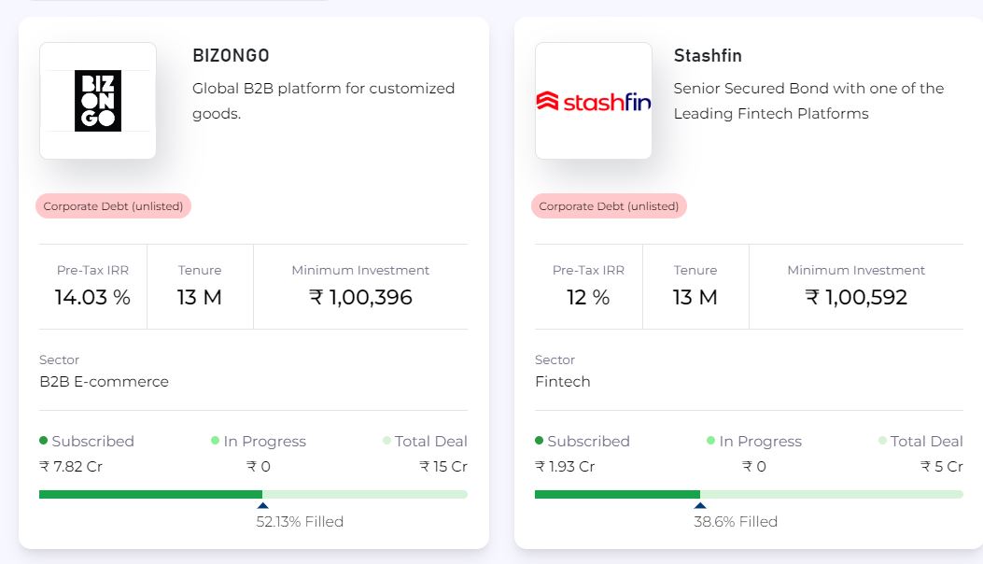Click Stashfin's Senior Secured Bond description
This screenshot has width=983, height=564.
click(808, 101)
